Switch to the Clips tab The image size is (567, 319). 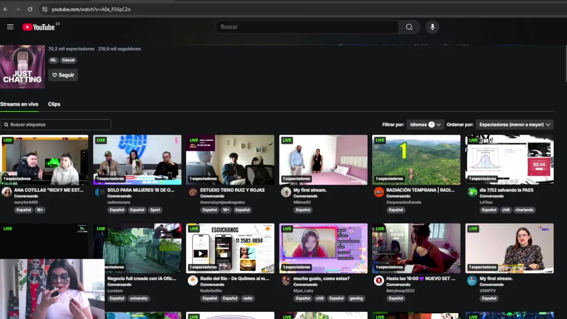tap(54, 104)
